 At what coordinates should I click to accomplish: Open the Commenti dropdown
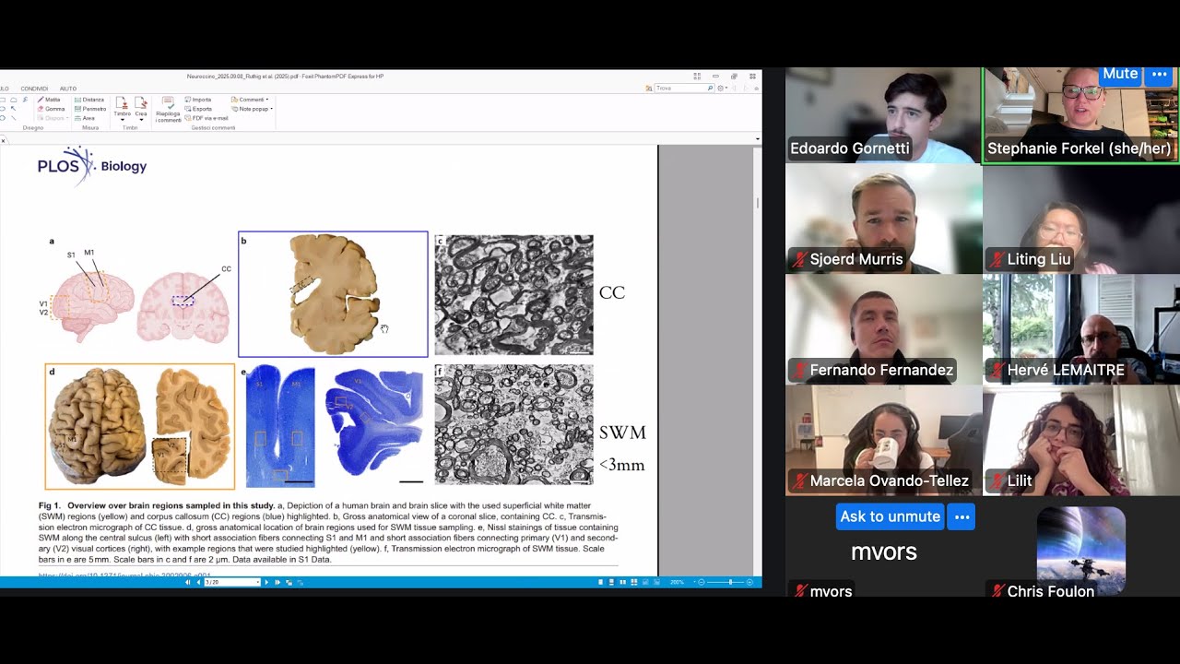[250, 100]
